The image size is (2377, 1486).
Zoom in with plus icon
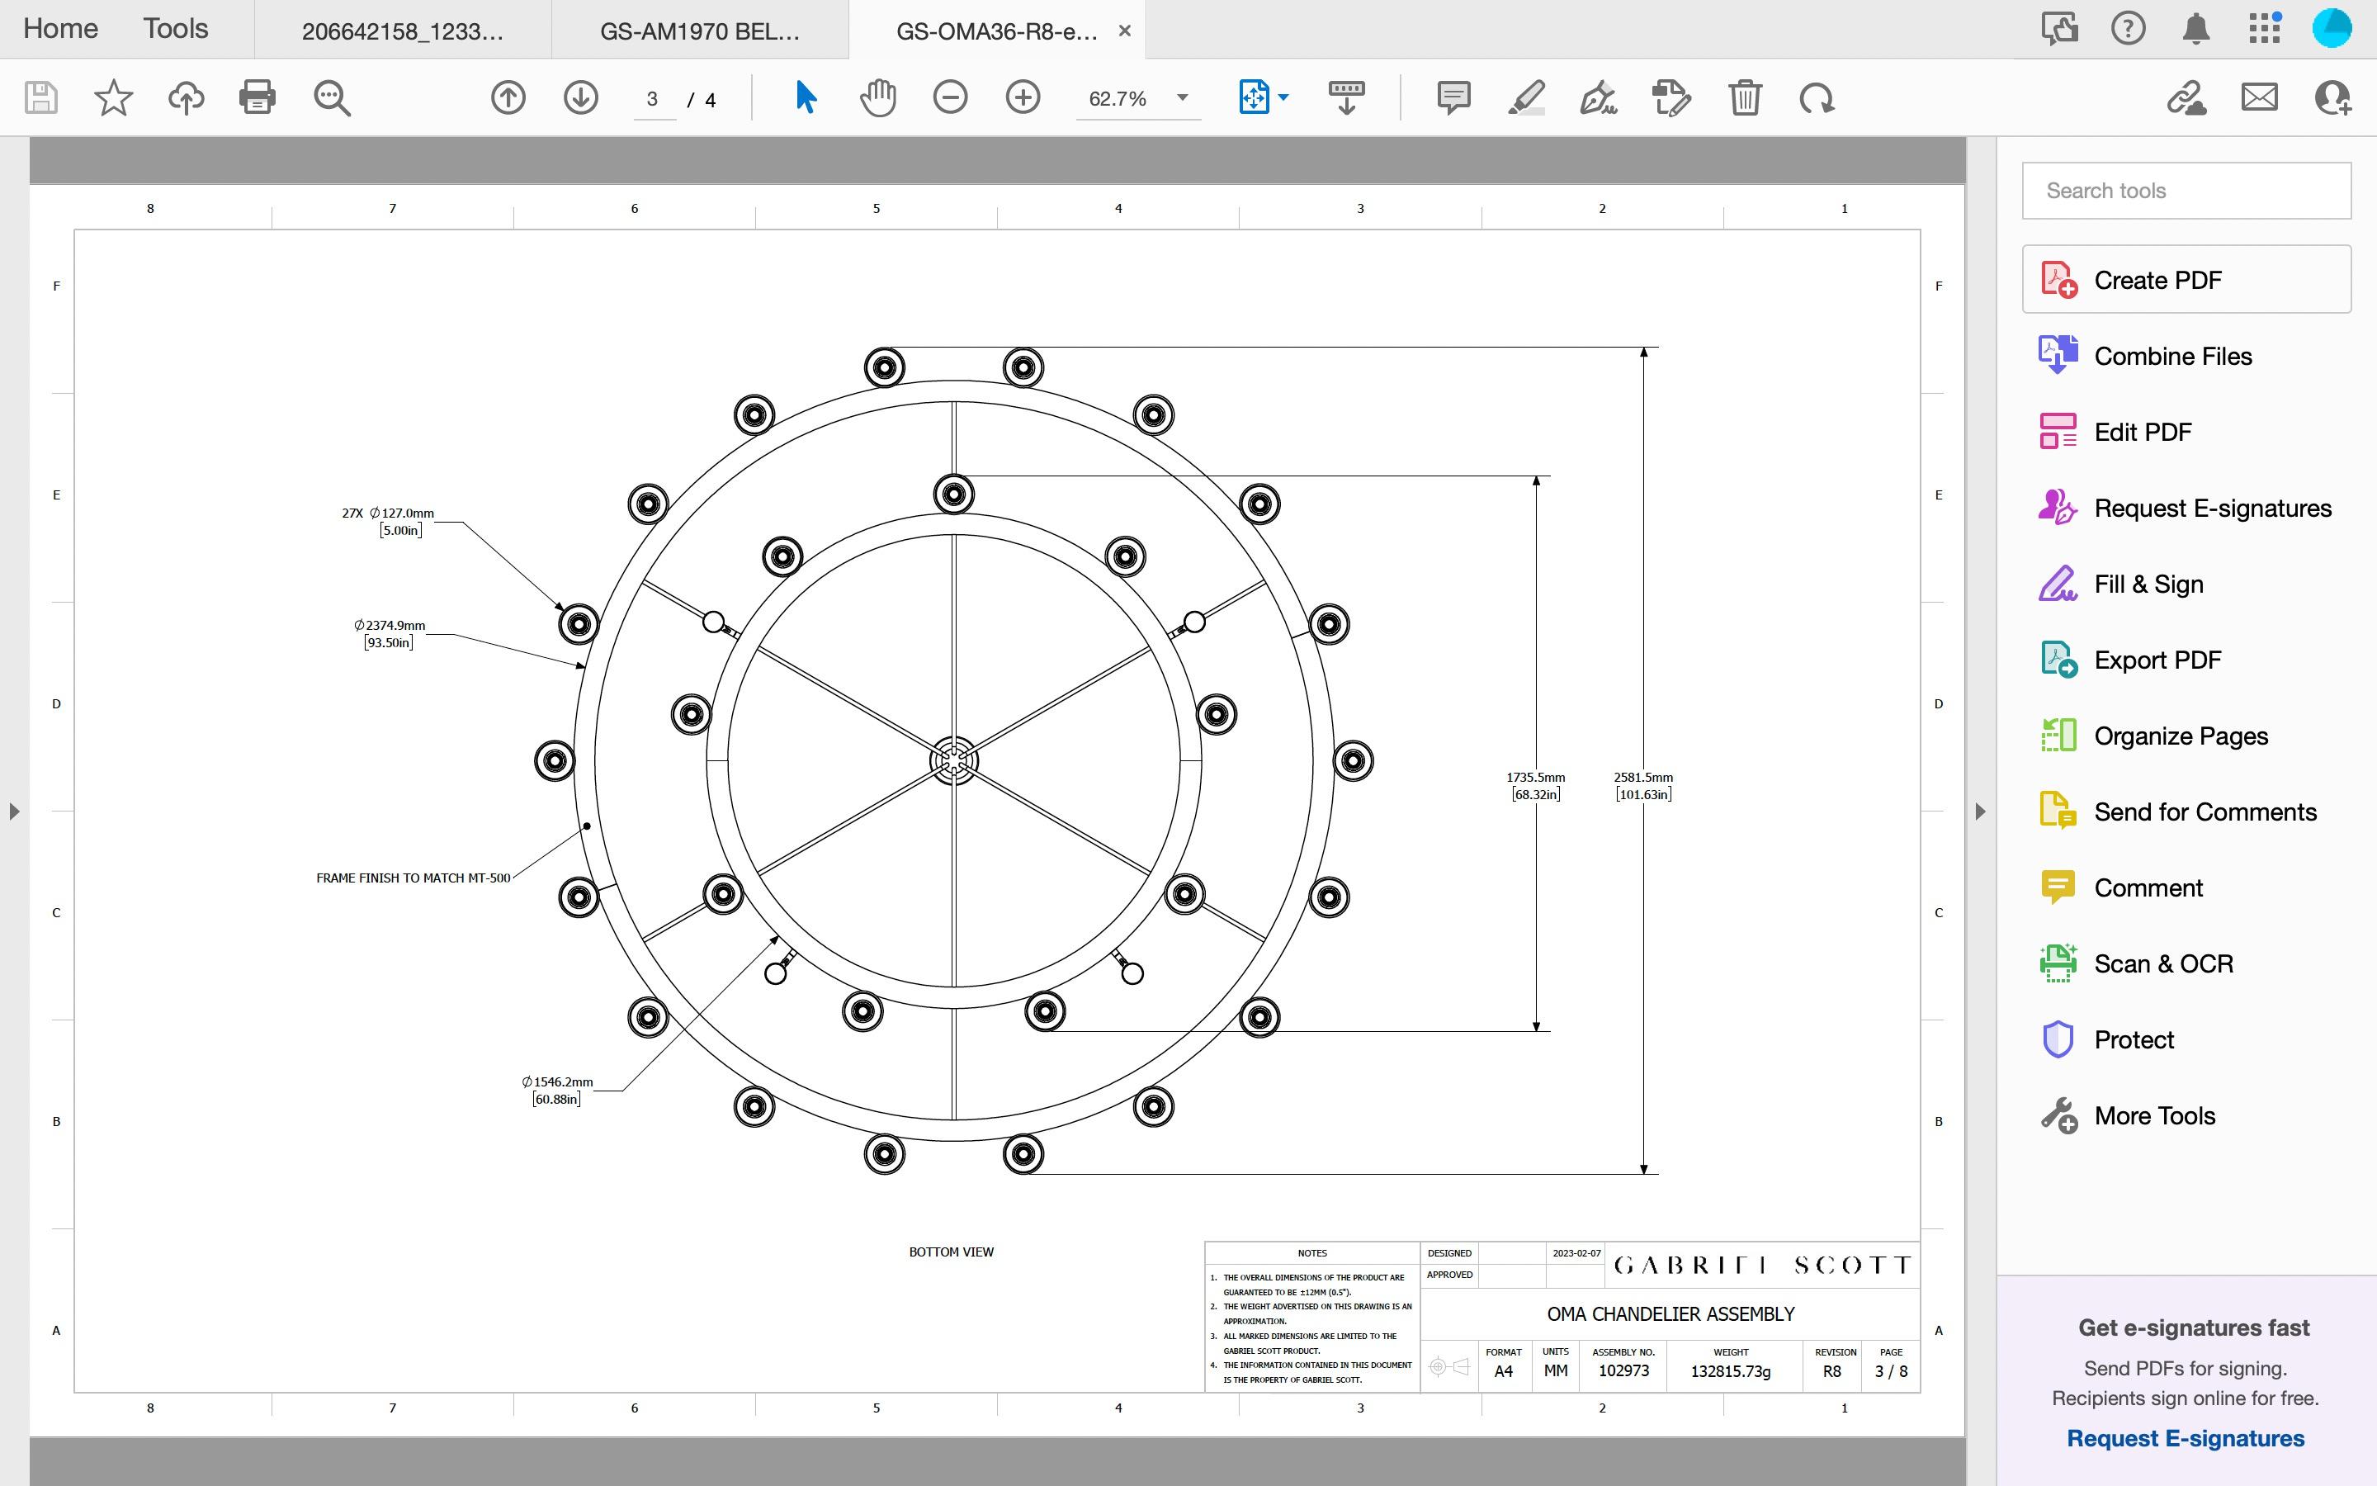point(1023,97)
